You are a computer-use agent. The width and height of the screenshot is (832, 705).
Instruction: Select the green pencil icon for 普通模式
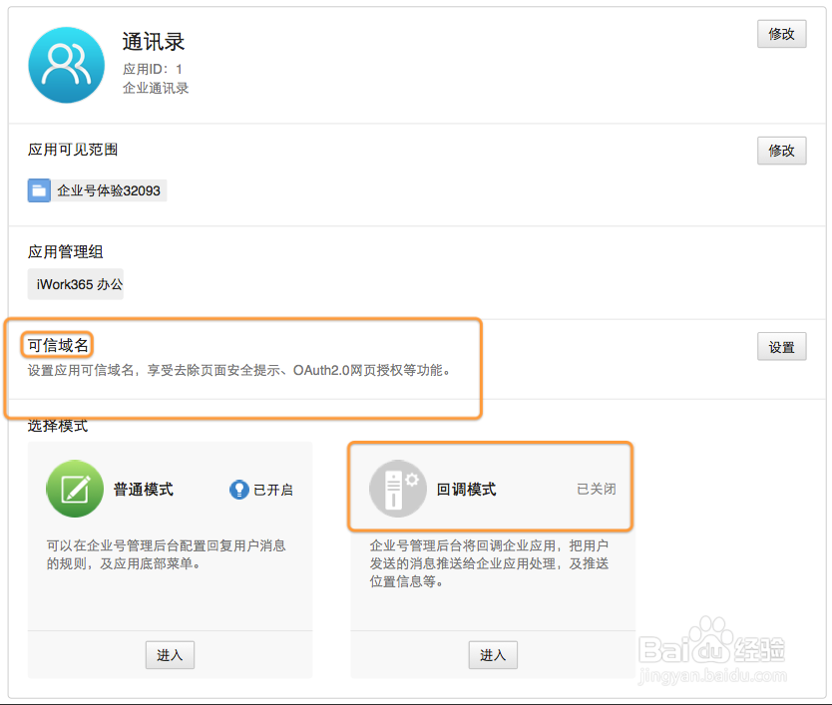75,489
